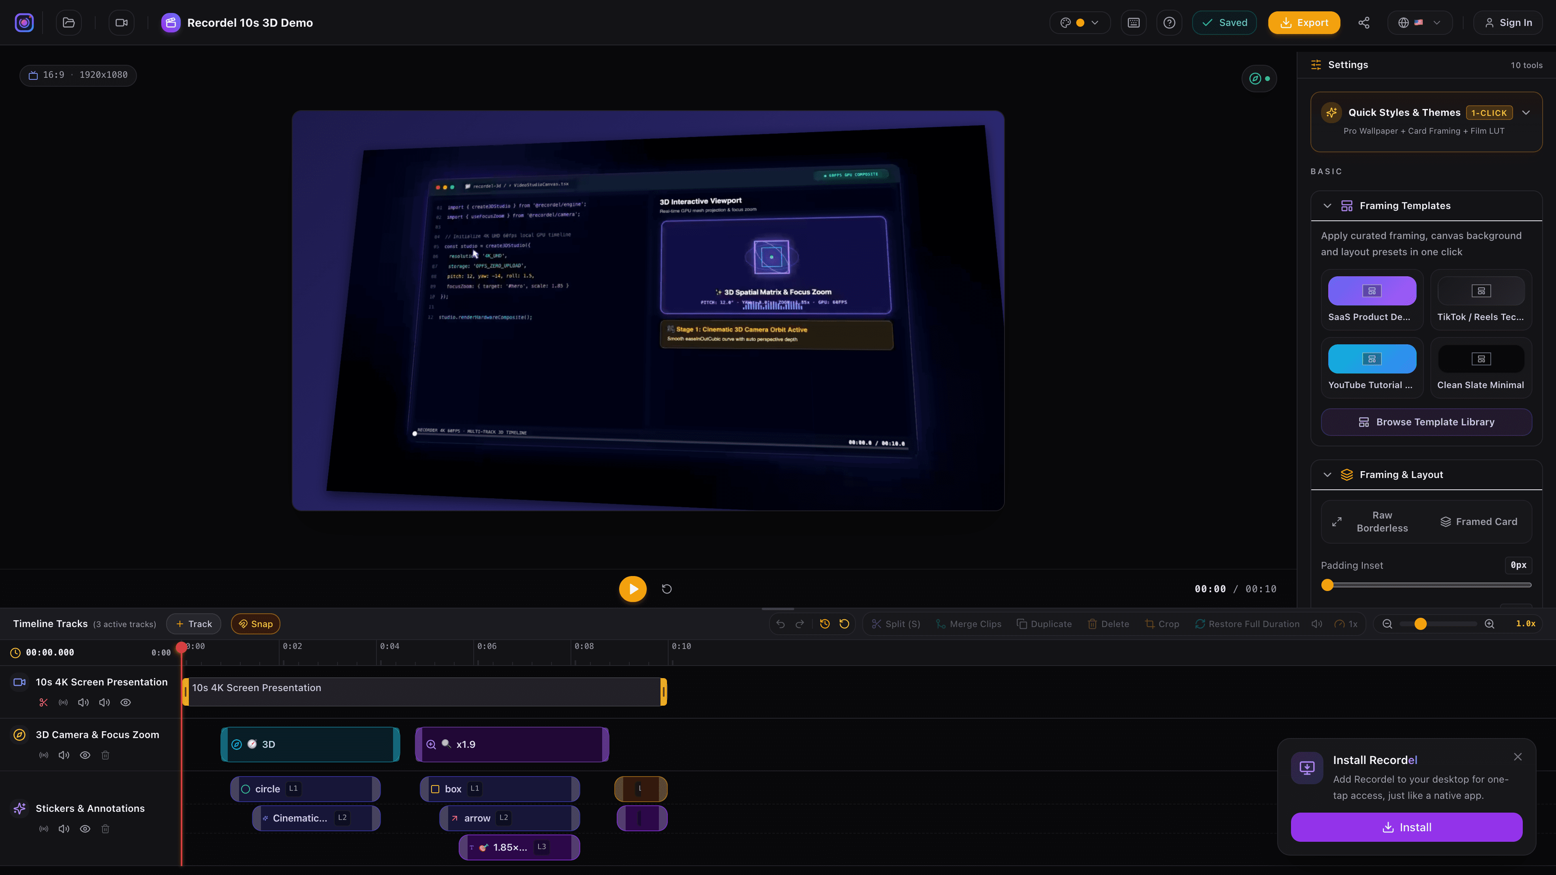
Task: Click the timeline volume speaker icon
Action: pos(1317,624)
